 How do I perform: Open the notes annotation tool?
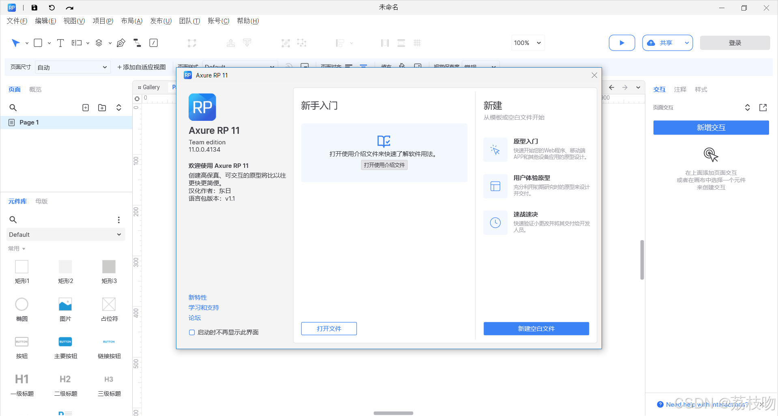coord(153,43)
